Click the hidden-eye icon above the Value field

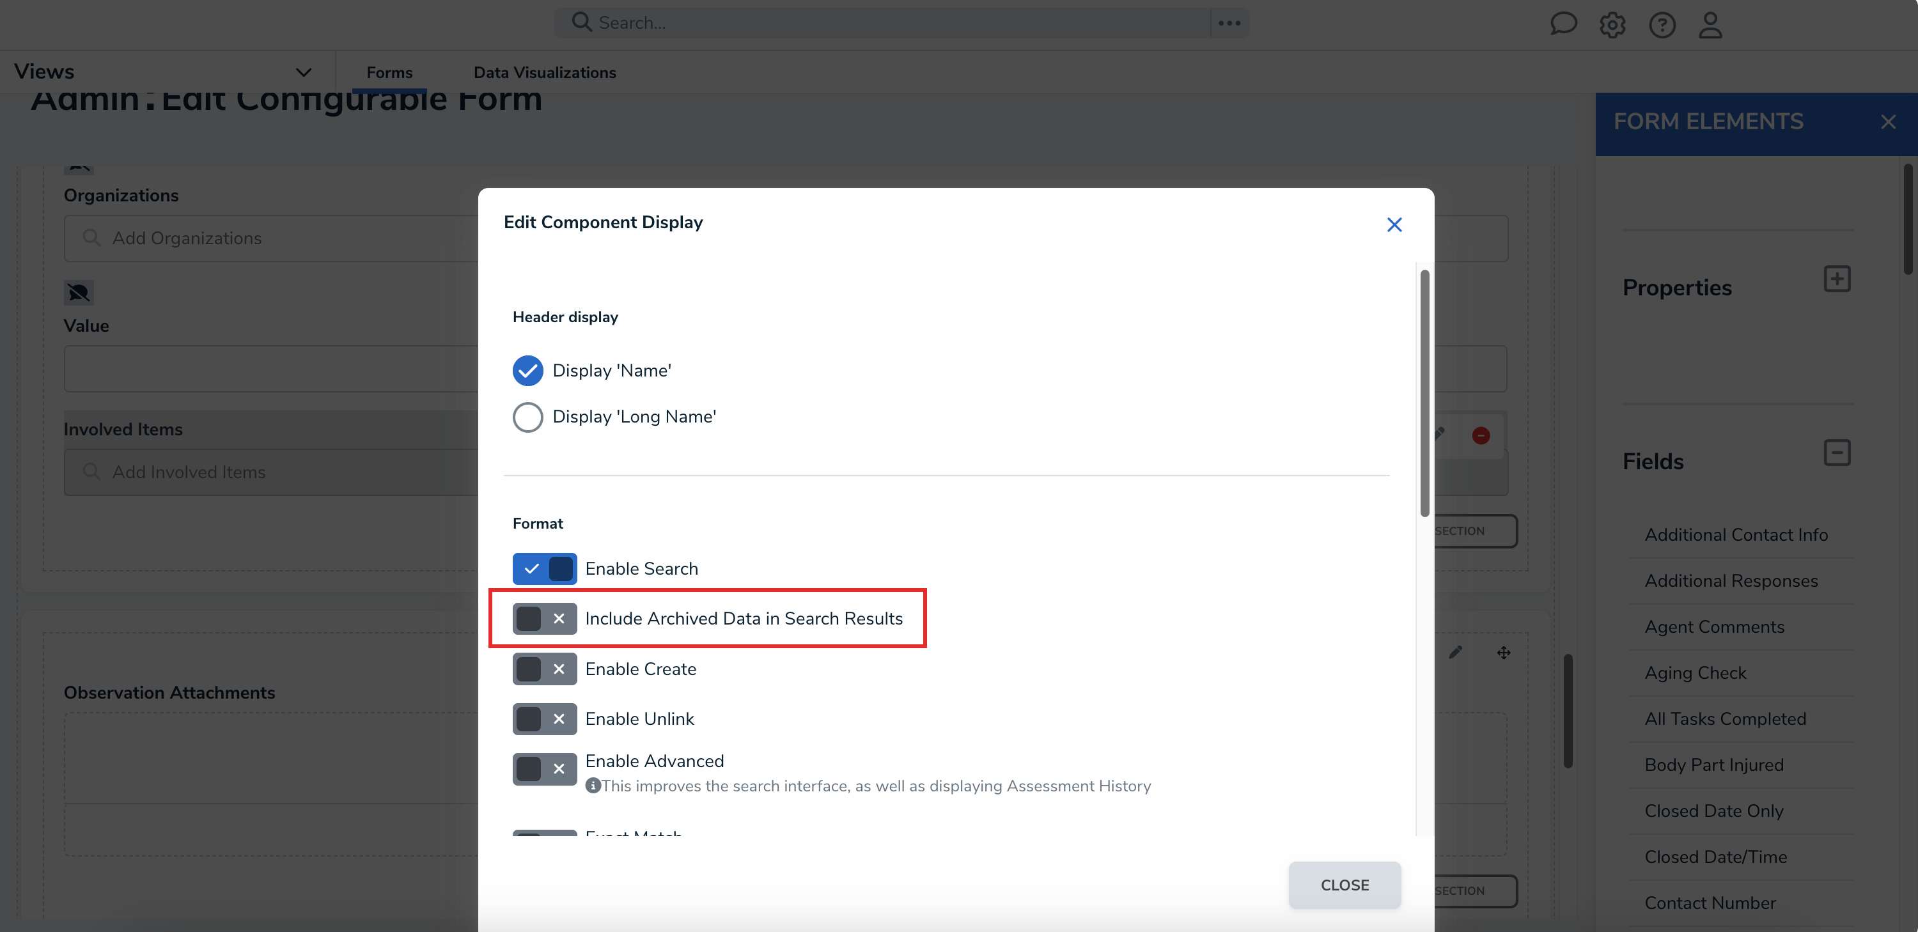tap(77, 291)
